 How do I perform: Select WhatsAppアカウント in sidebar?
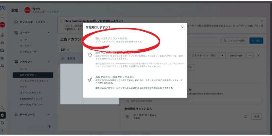31,105
